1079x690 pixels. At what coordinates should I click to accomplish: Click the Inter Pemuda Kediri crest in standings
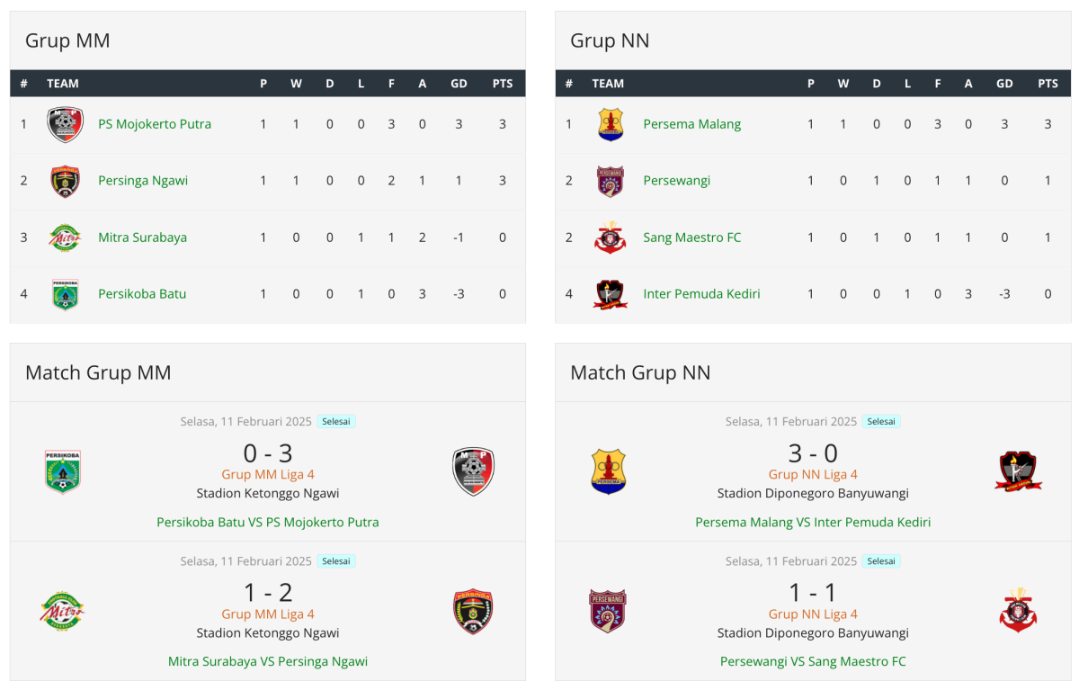(x=610, y=293)
